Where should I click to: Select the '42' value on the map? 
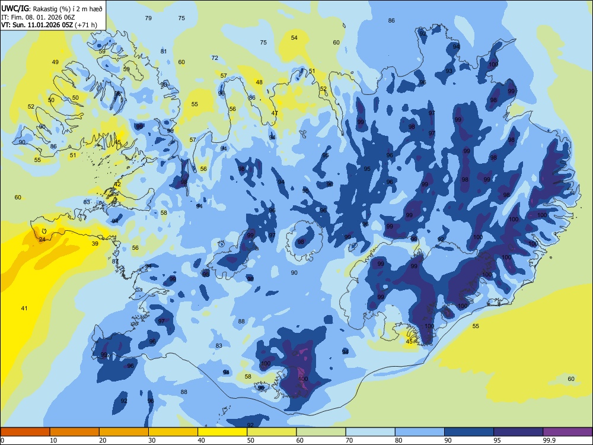click(x=117, y=185)
